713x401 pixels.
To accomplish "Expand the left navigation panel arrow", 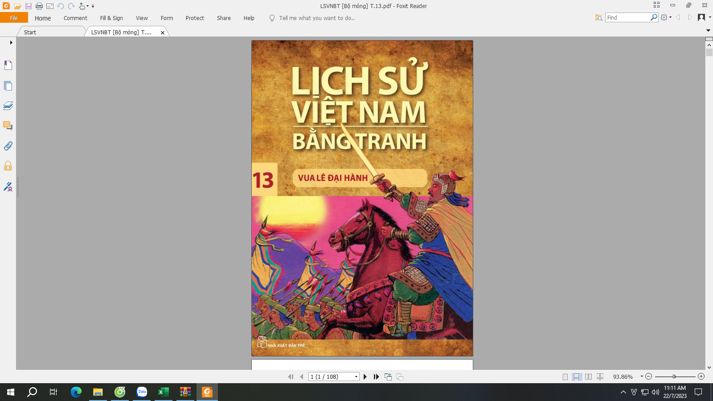I will tap(11, 43).
